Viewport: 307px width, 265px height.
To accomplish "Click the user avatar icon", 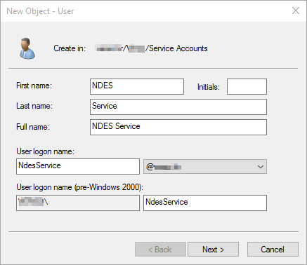I will [27, 48].
